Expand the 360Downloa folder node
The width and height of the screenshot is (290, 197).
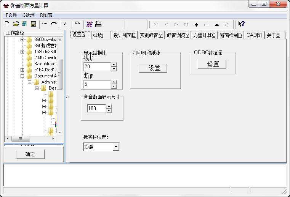[x=22, y=39]
